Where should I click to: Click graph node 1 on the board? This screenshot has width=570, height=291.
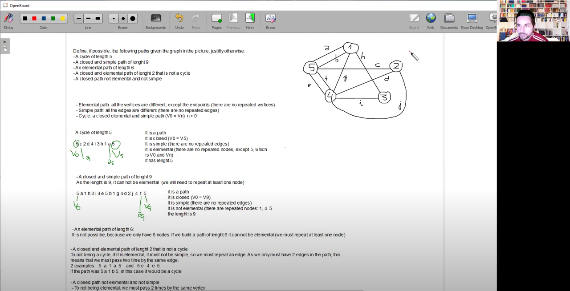pyautogui.click(x=350, y=48)
